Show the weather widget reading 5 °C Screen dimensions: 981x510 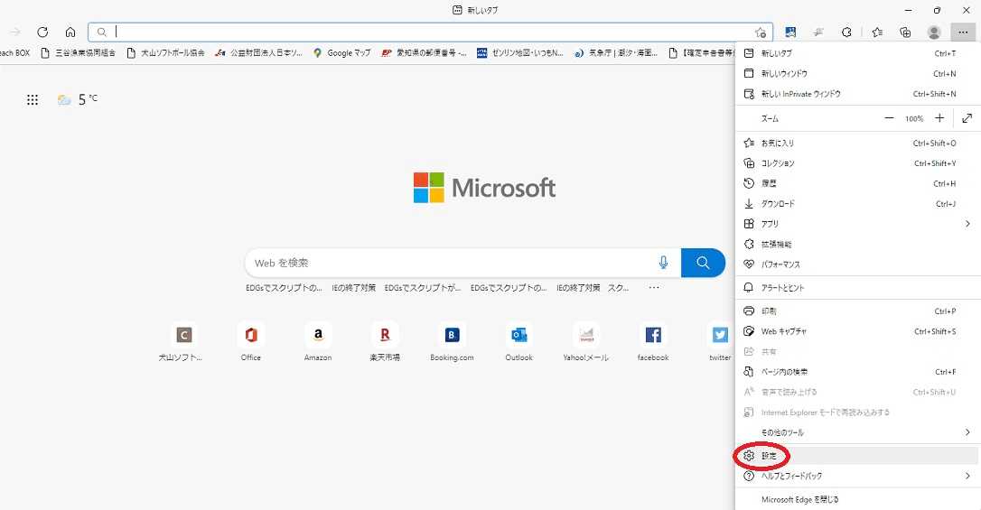[78, 99]
